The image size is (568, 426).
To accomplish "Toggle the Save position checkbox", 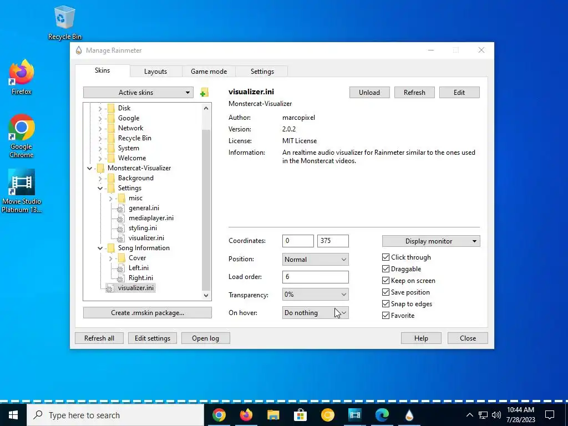I will tap(386, 292).
